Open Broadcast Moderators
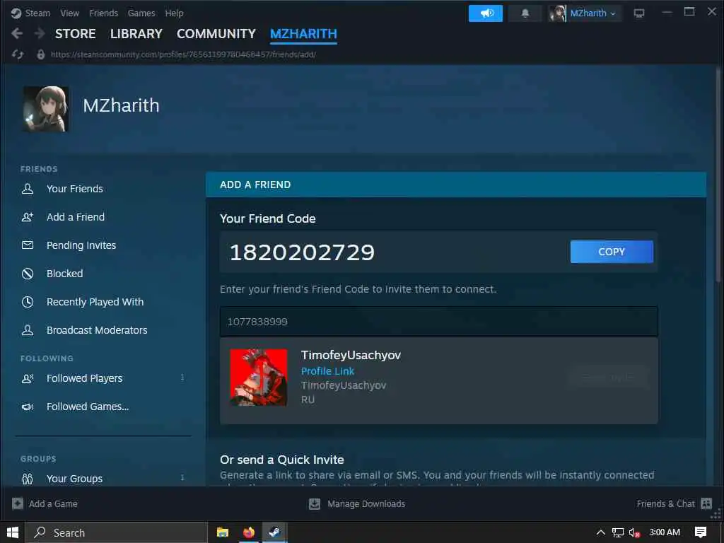 pyautogui.click(x=97, y=329)
